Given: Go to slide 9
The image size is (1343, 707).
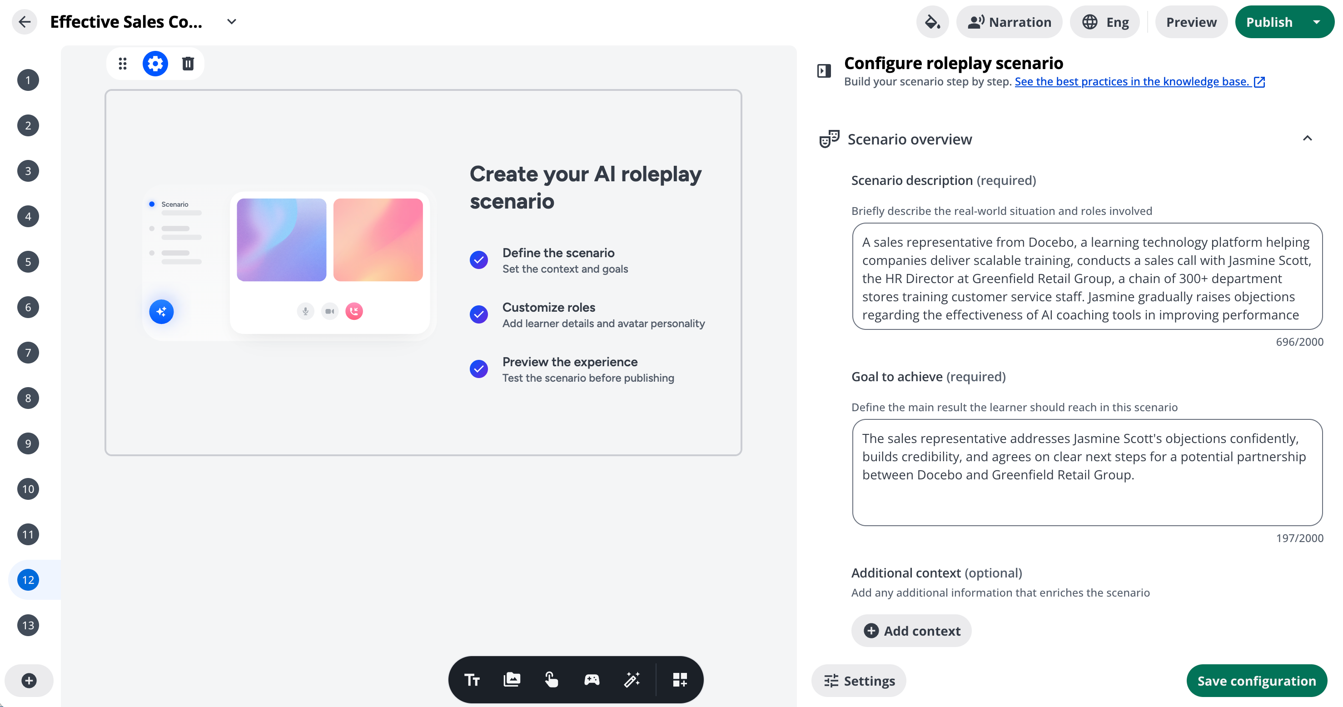Looking at the screenshot, I should [x=28, y=444].
